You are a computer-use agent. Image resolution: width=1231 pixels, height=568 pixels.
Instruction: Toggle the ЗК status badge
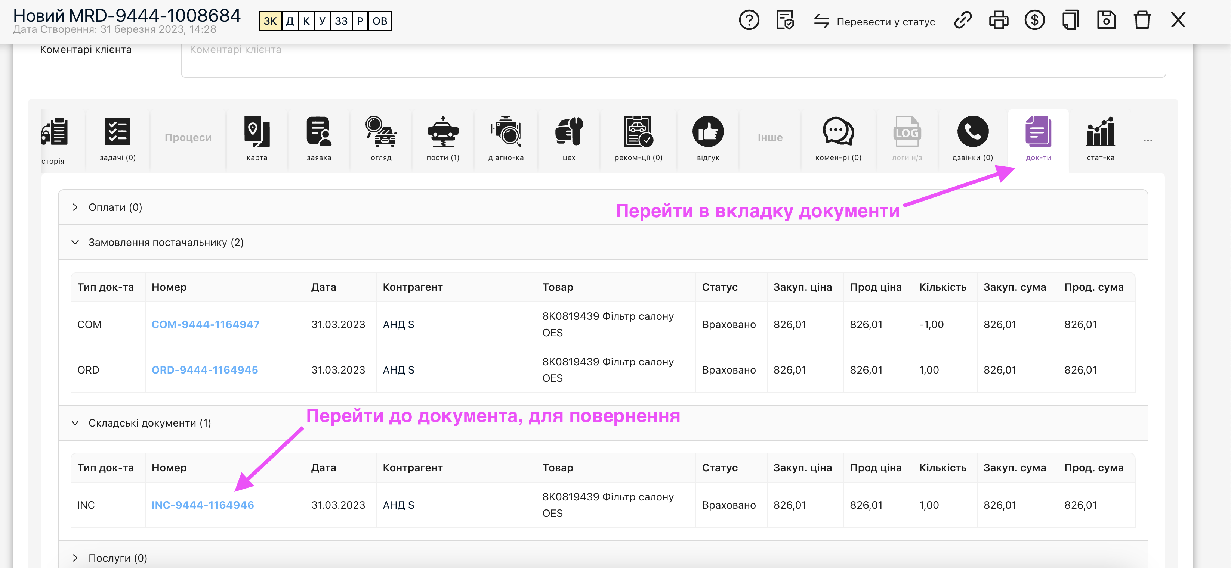(270, 21)
